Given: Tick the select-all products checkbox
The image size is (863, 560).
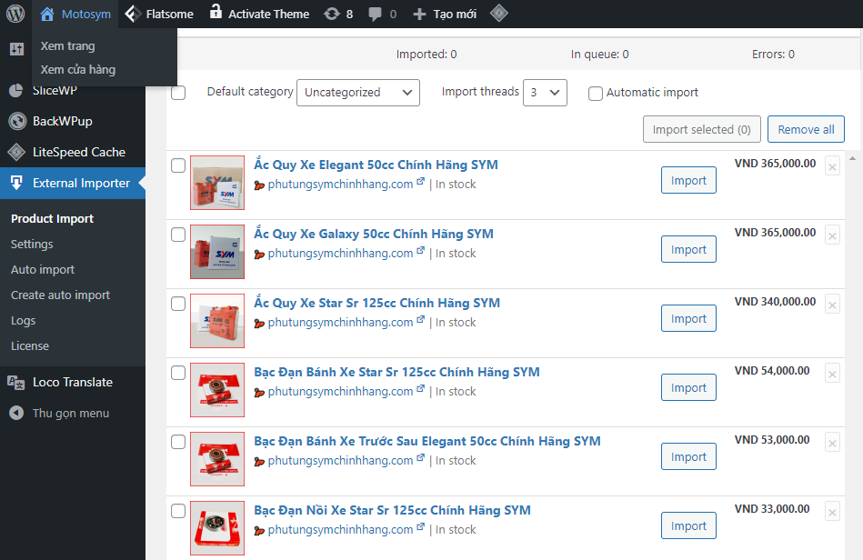Looking at the screenshot, I should click(x=178, y=93).
